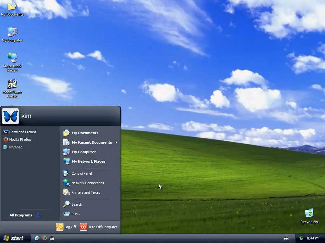Select My Network Places desktop icon
This screenshot has height=243, width=325.
coord(12,62)
